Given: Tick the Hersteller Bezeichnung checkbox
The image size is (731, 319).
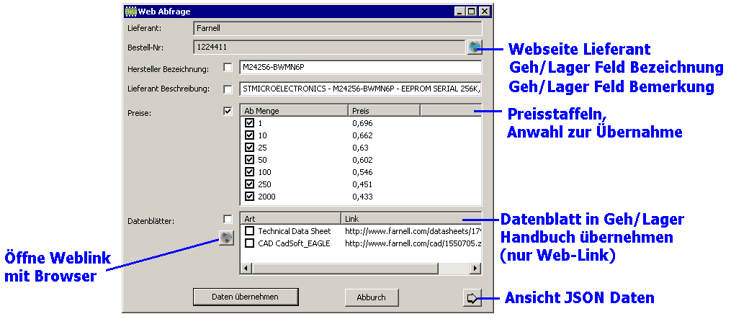Looking at the screenshot, I should pyautogui.click(x=228, y=68).
